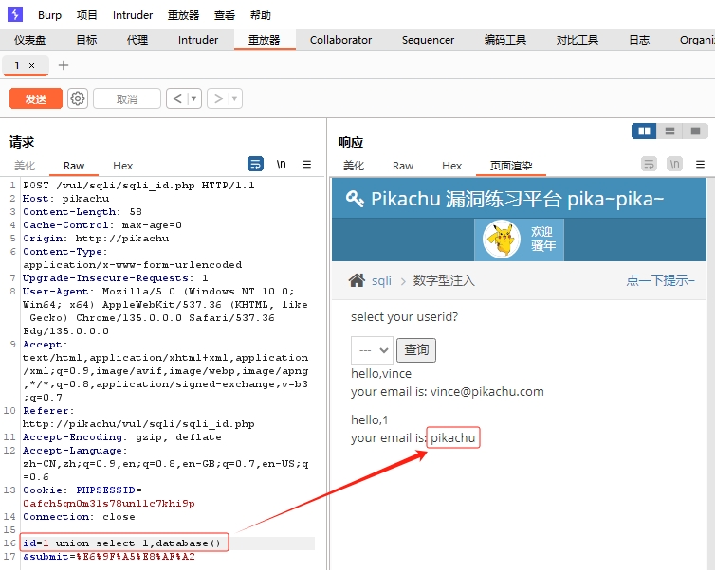Image resolution: width=715 pixels, height=570 pixels.
Task: Switch to the 仪表盘 dashboard tab
Action: click(29, 40)
